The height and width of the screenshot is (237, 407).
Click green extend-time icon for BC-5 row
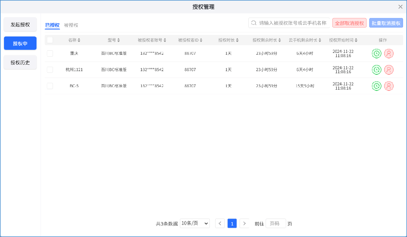[x=377, y=86]
